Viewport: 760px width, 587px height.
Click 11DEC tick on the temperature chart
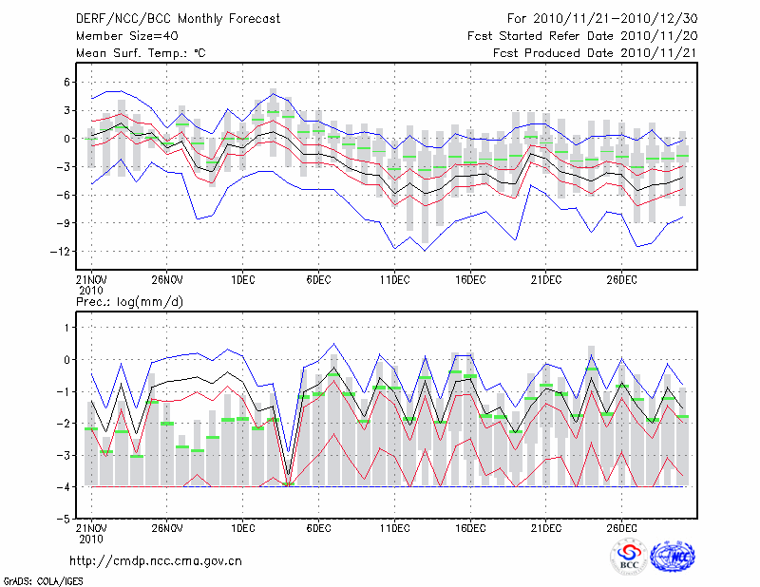tap(394, 280)
